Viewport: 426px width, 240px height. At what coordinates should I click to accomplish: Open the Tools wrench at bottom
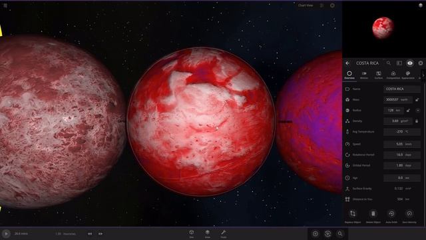(224, 233)
